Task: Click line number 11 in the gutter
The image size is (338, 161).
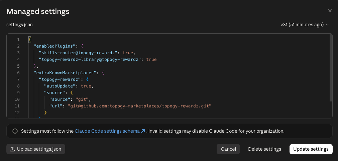Action: [17, 106]
